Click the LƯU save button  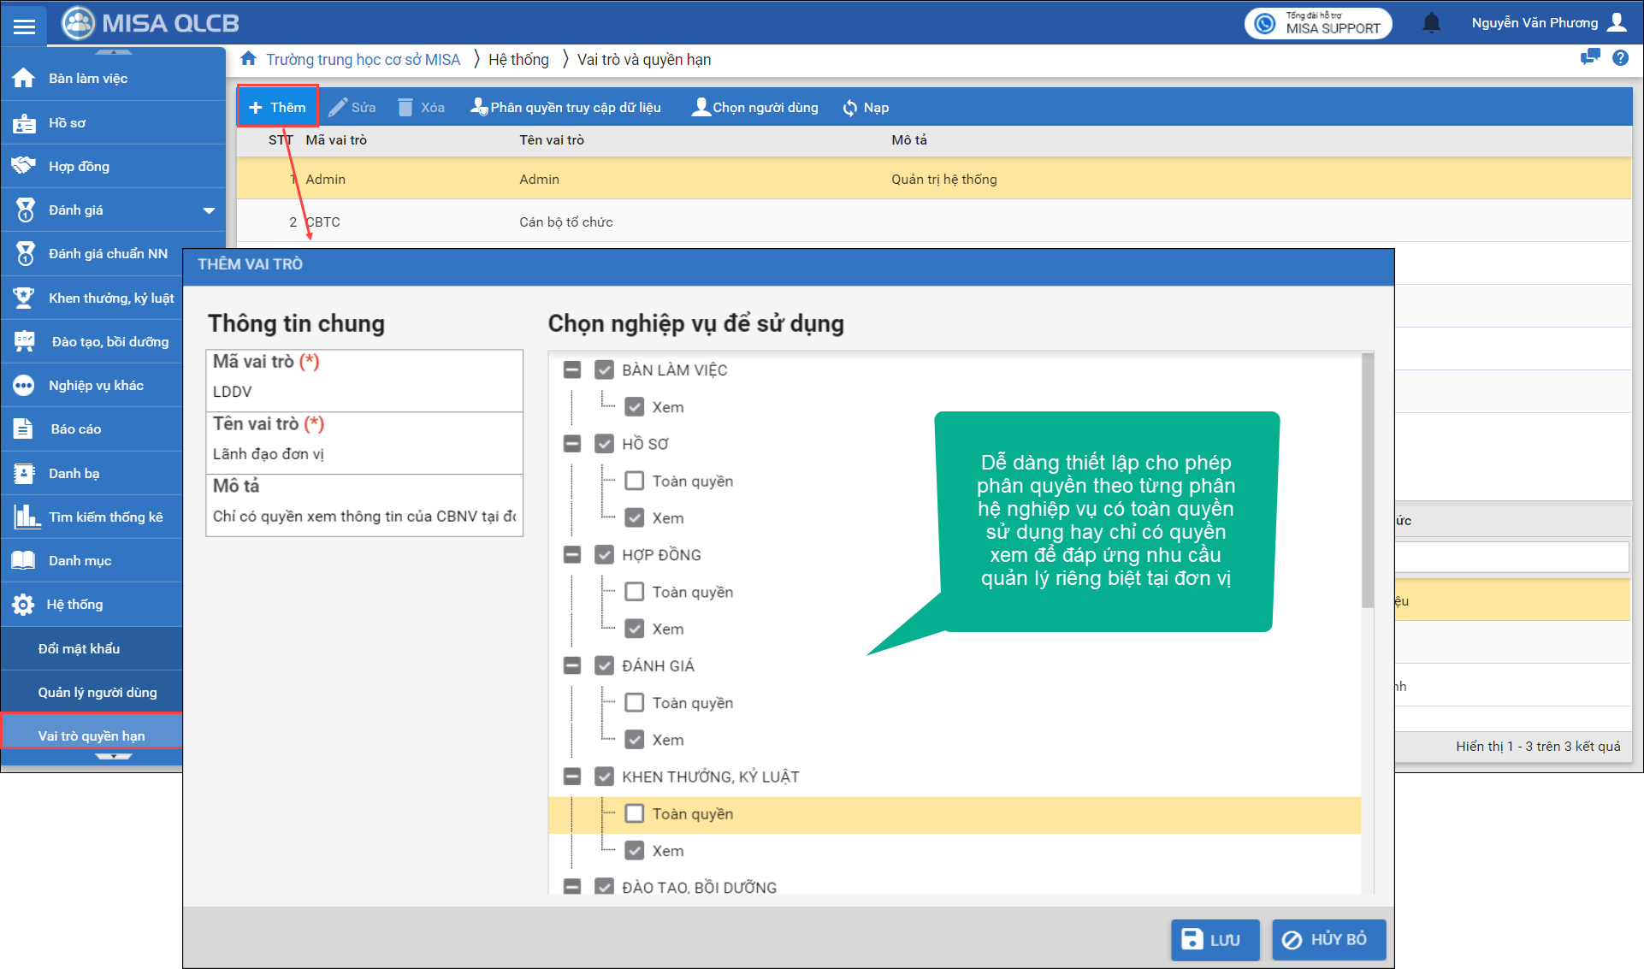pos(1215,939)
